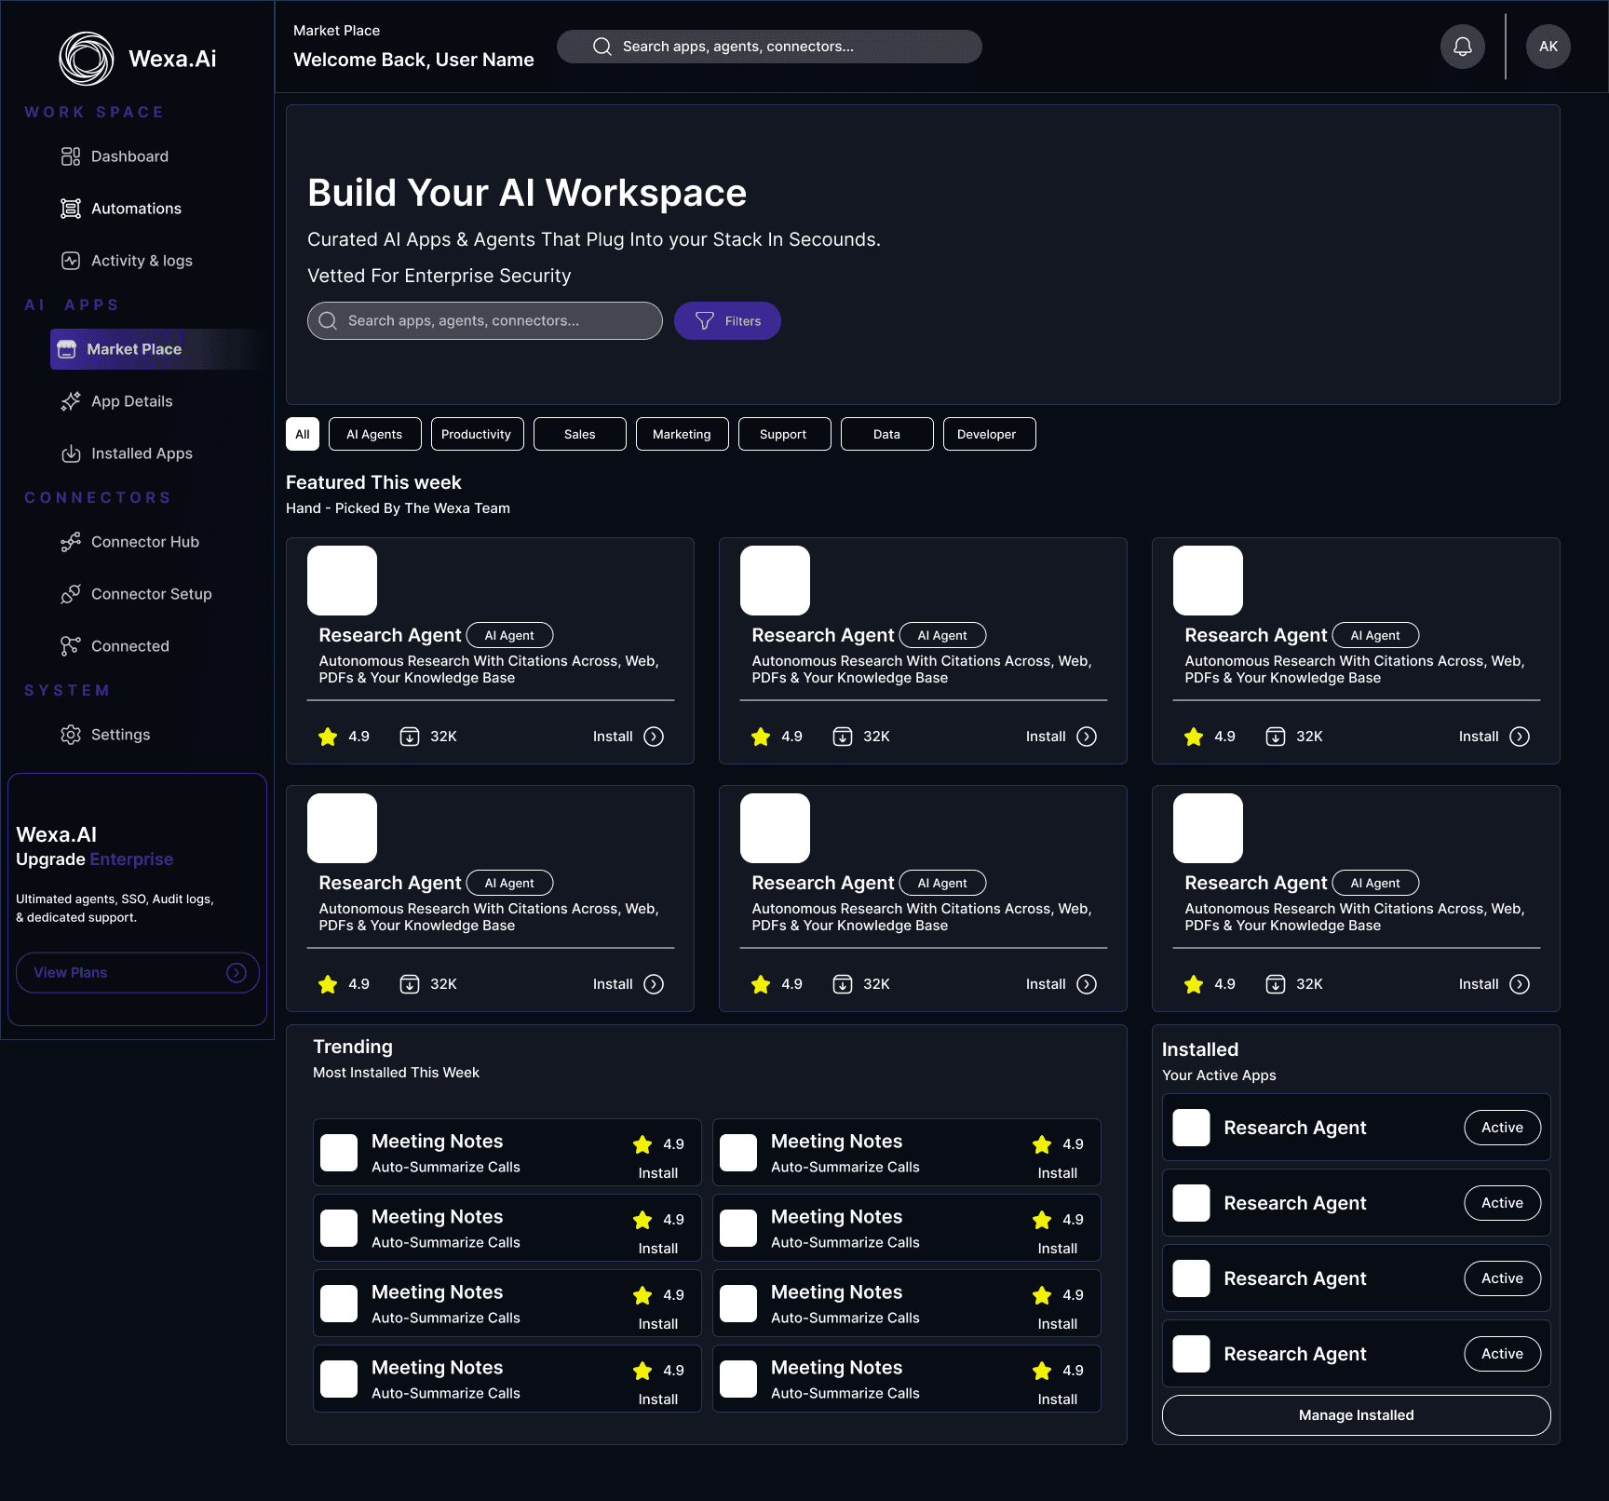Screen dimensions: 1609x1501
Task: Click Manage Installed button
Action: tap(1356, 1415)
